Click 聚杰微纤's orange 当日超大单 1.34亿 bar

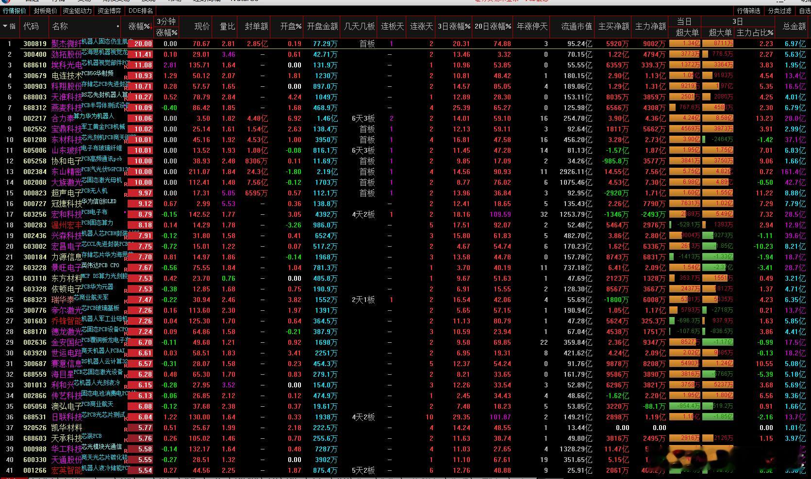click(x=685, y=44)
